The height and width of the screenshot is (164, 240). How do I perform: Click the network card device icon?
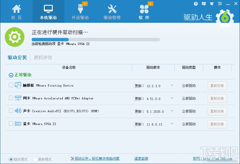click(x=18, y=98)
